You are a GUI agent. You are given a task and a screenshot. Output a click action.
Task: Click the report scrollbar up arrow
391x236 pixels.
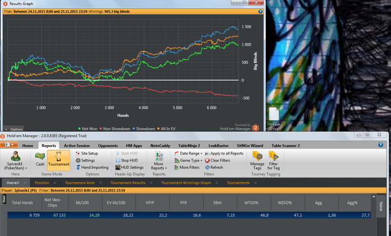click(x=373, y=196)
